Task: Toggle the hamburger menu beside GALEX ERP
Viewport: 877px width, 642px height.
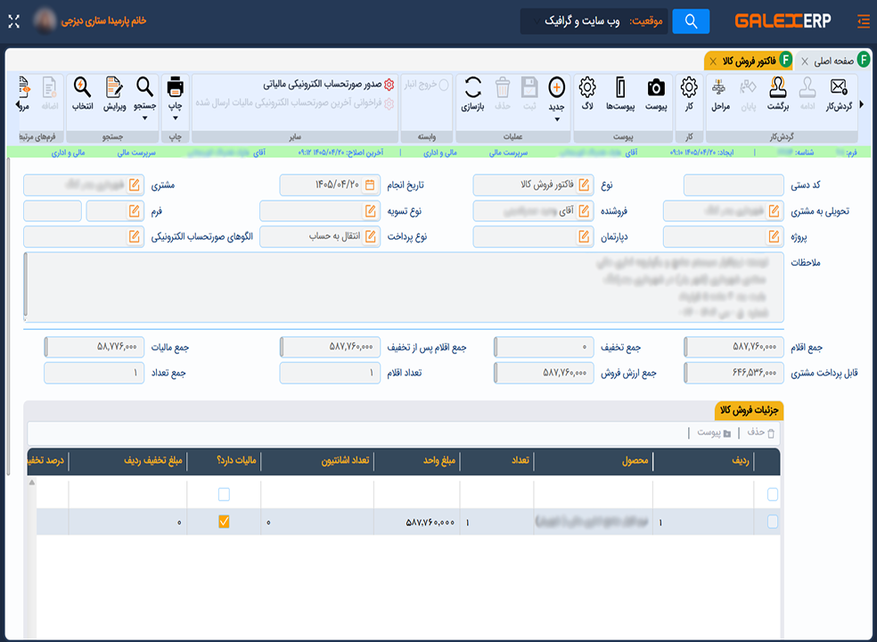Action: click(x=864, y=21)
